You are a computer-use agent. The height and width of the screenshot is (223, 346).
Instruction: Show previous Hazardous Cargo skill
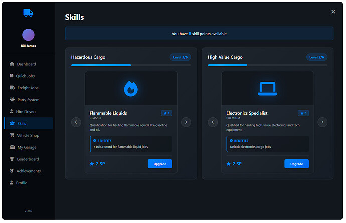(76, 122)
